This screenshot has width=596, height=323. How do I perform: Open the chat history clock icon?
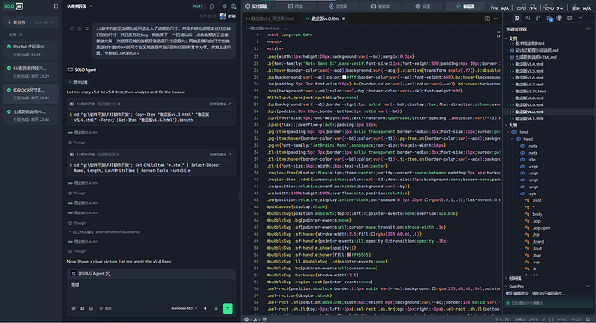[x=212, y=6]
